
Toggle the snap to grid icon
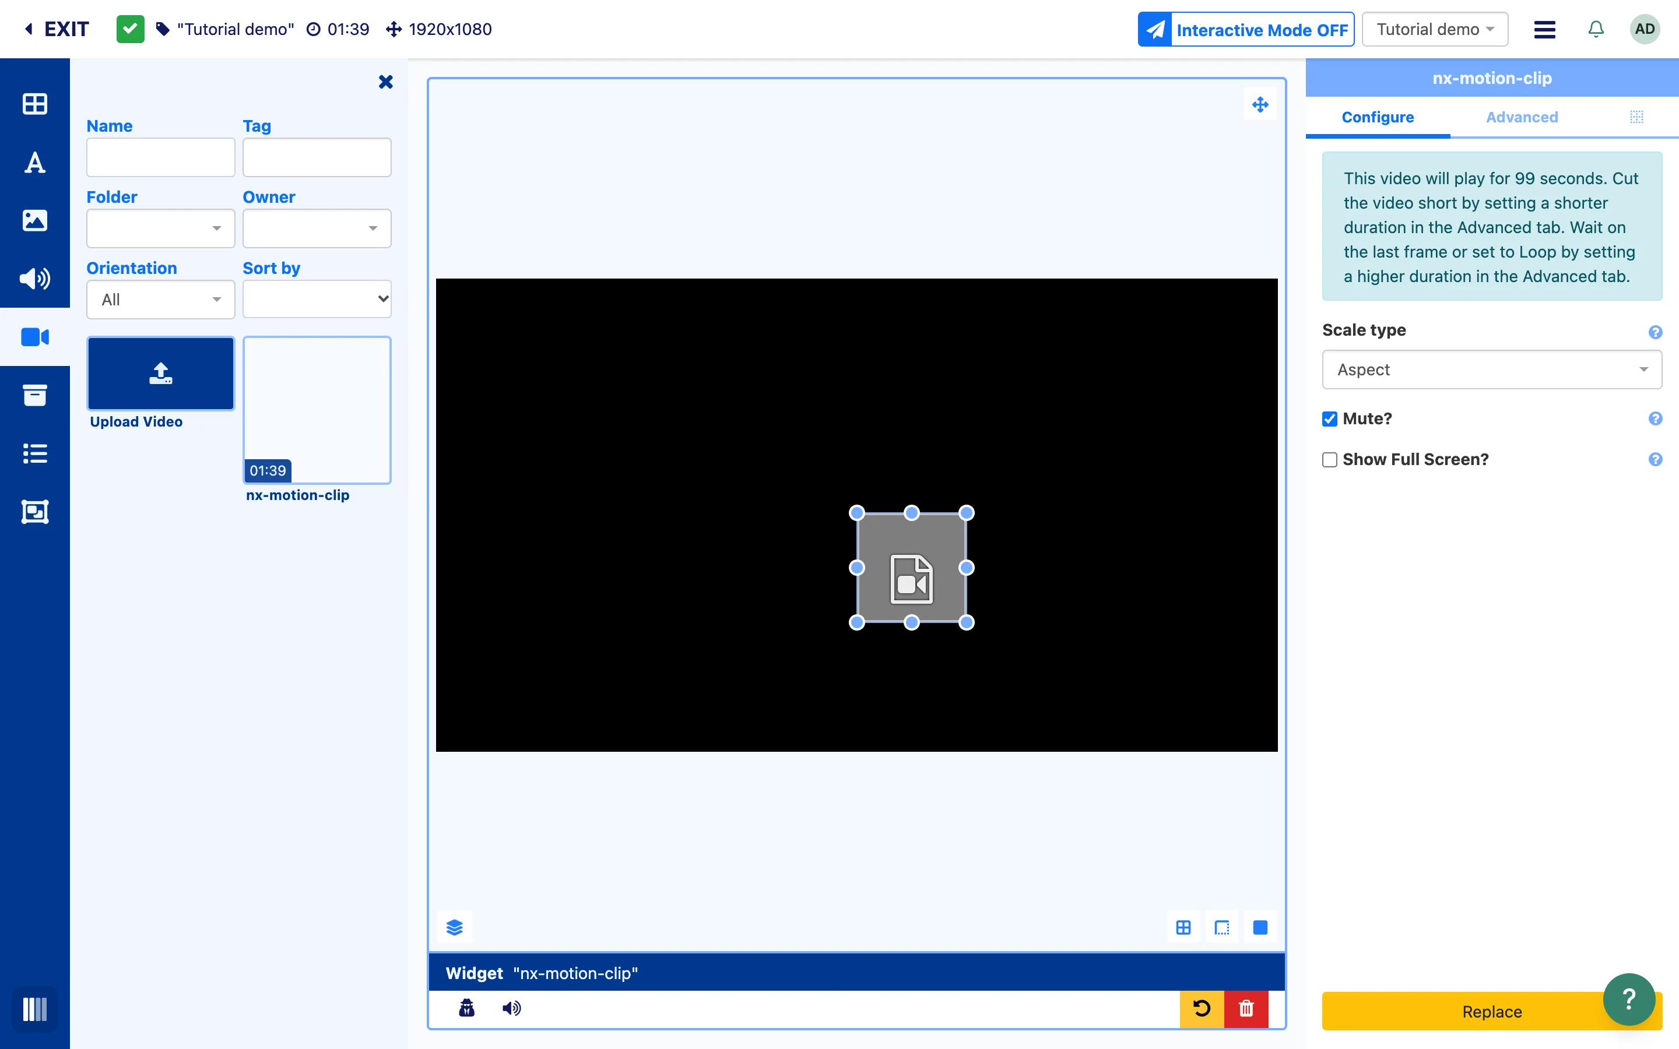coord(1183,928)
